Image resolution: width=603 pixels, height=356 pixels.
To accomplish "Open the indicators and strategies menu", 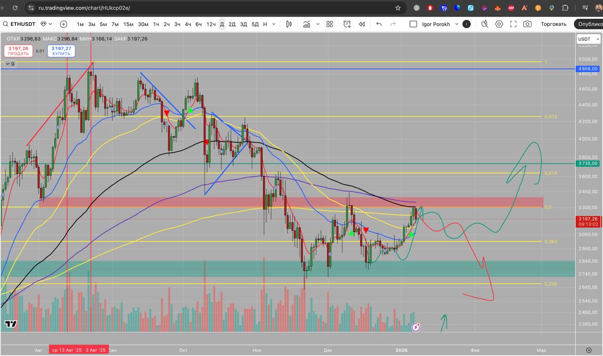I will coord(307,24).
